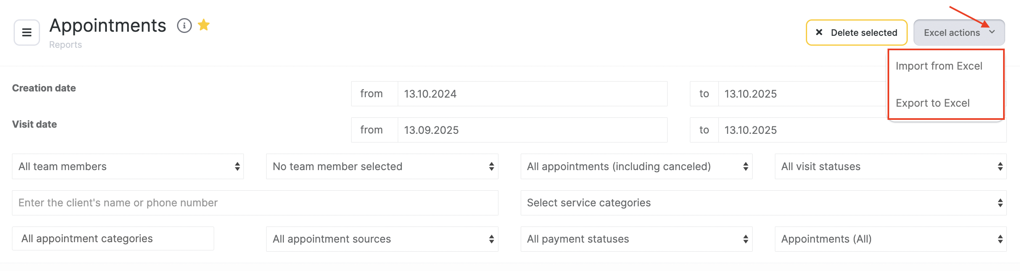This screenshot has height=271, width=1020.
Task: Open the Appointments (All) dropdown
Action: pos(890,239)
